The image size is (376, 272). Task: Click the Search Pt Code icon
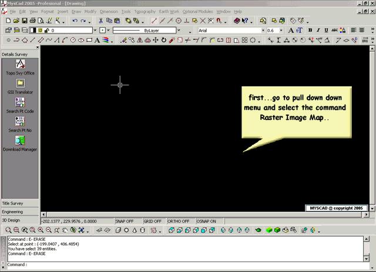(x=20, y=103)
